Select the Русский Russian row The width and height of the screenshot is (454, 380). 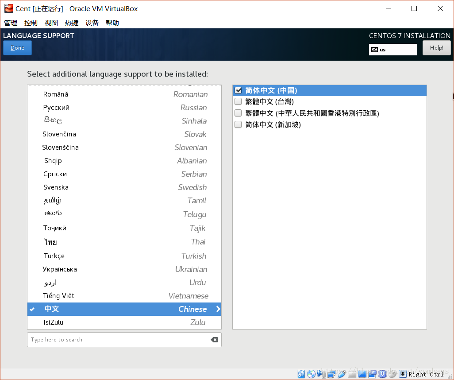(124, 108)
